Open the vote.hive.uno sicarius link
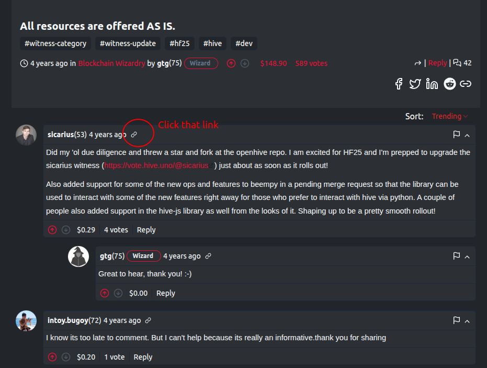Image resolution: width=487 pixels, height=368 pixels. [x=156, y=165]
